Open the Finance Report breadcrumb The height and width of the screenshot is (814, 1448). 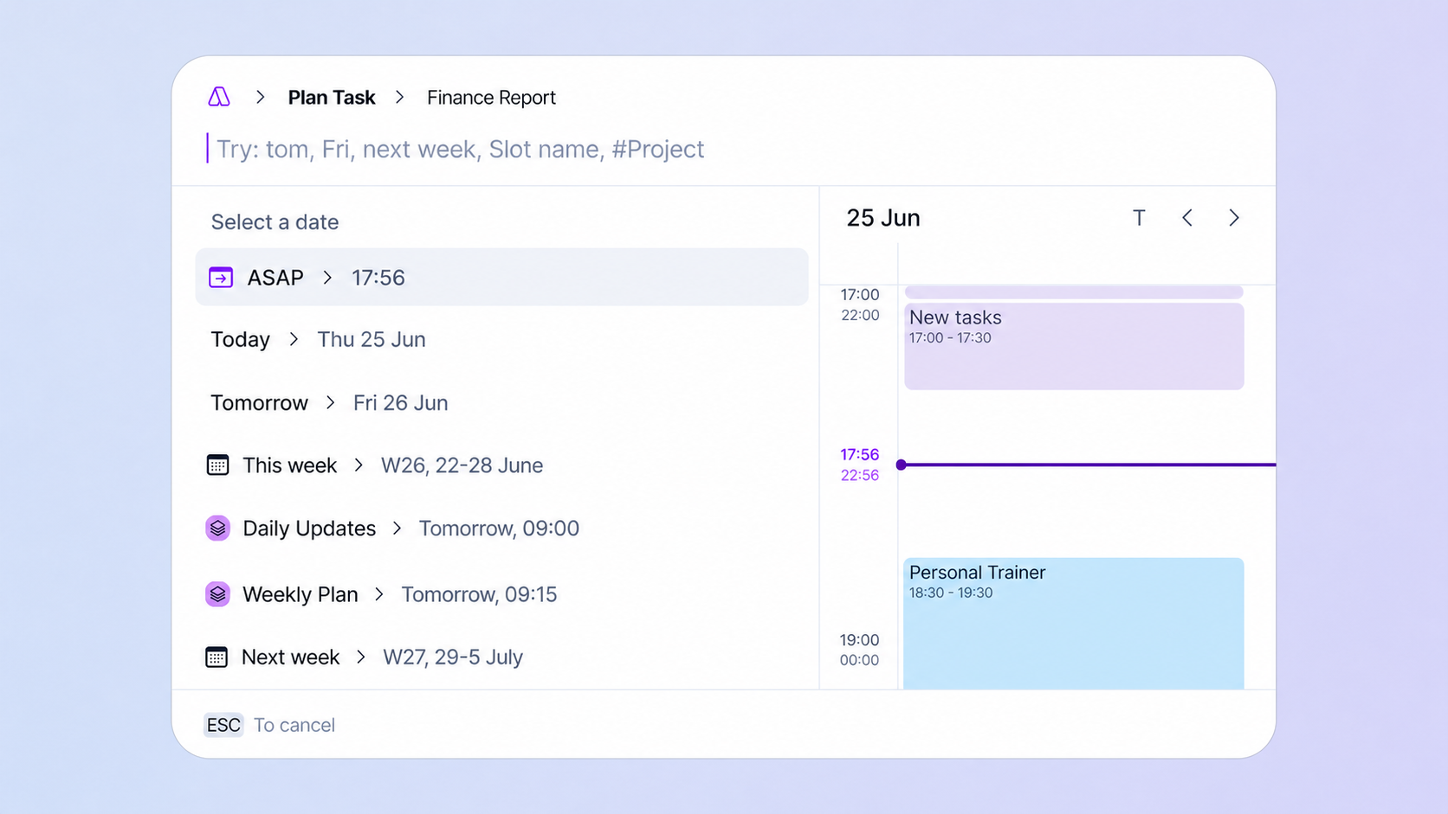click(491, 98)
